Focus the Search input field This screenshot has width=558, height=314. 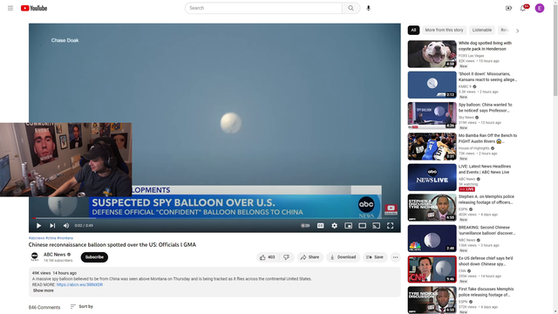point(263,8)
